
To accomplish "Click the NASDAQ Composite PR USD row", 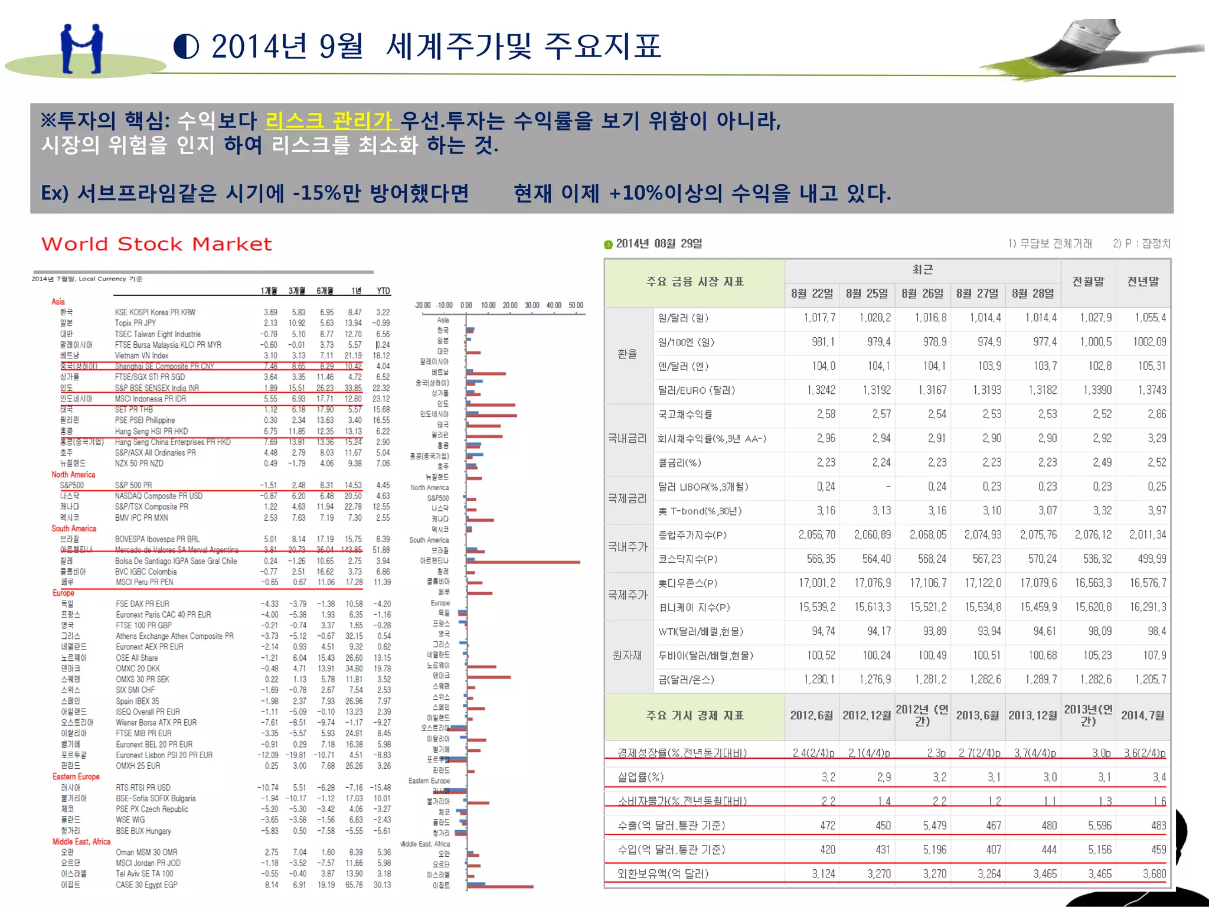I will click(x=224, y=496).
